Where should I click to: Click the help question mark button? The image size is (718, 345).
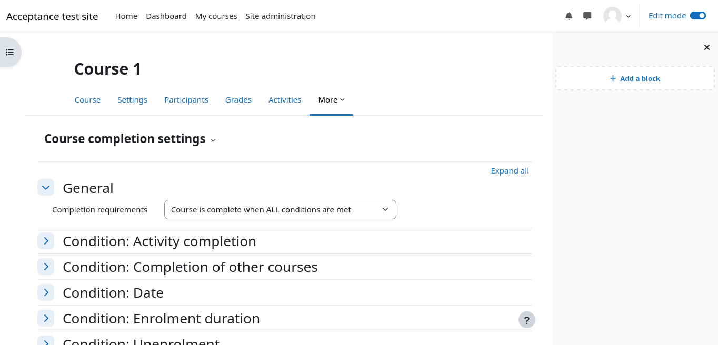[x=527, y=320]
